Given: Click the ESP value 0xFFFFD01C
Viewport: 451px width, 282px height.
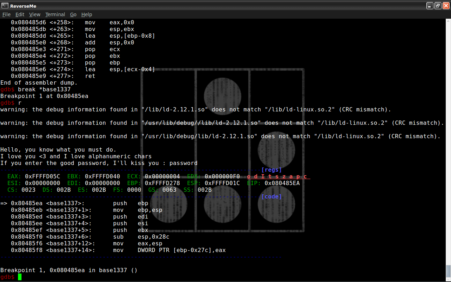Looking at the screenshot, I should pyautogui.click(x=222, y=183).
